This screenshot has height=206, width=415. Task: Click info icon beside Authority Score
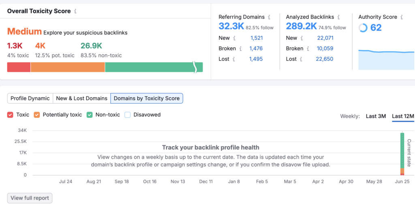(x=402, y=17)
